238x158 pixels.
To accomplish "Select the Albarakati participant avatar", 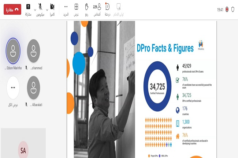I will coord(34,88).
